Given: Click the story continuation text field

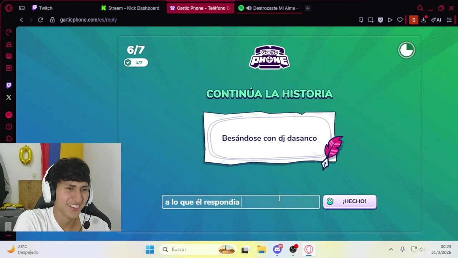Looking at the screenshot, I should [241, 202].
